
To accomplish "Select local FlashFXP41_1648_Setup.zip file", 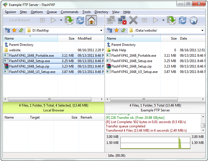I will point(54,66).
